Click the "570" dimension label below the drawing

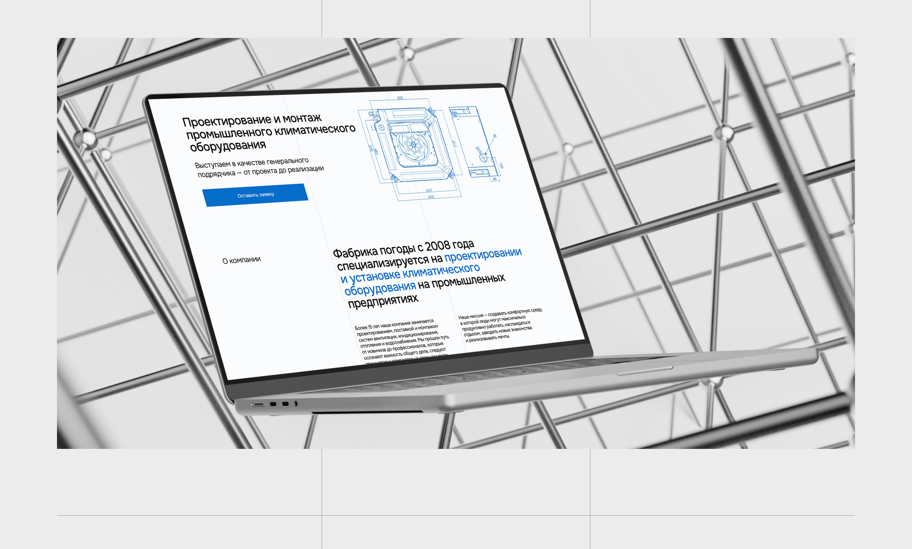click(x=431, y=197)
